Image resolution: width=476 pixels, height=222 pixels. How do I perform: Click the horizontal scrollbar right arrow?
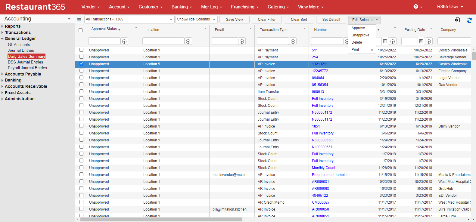(468, 220)
